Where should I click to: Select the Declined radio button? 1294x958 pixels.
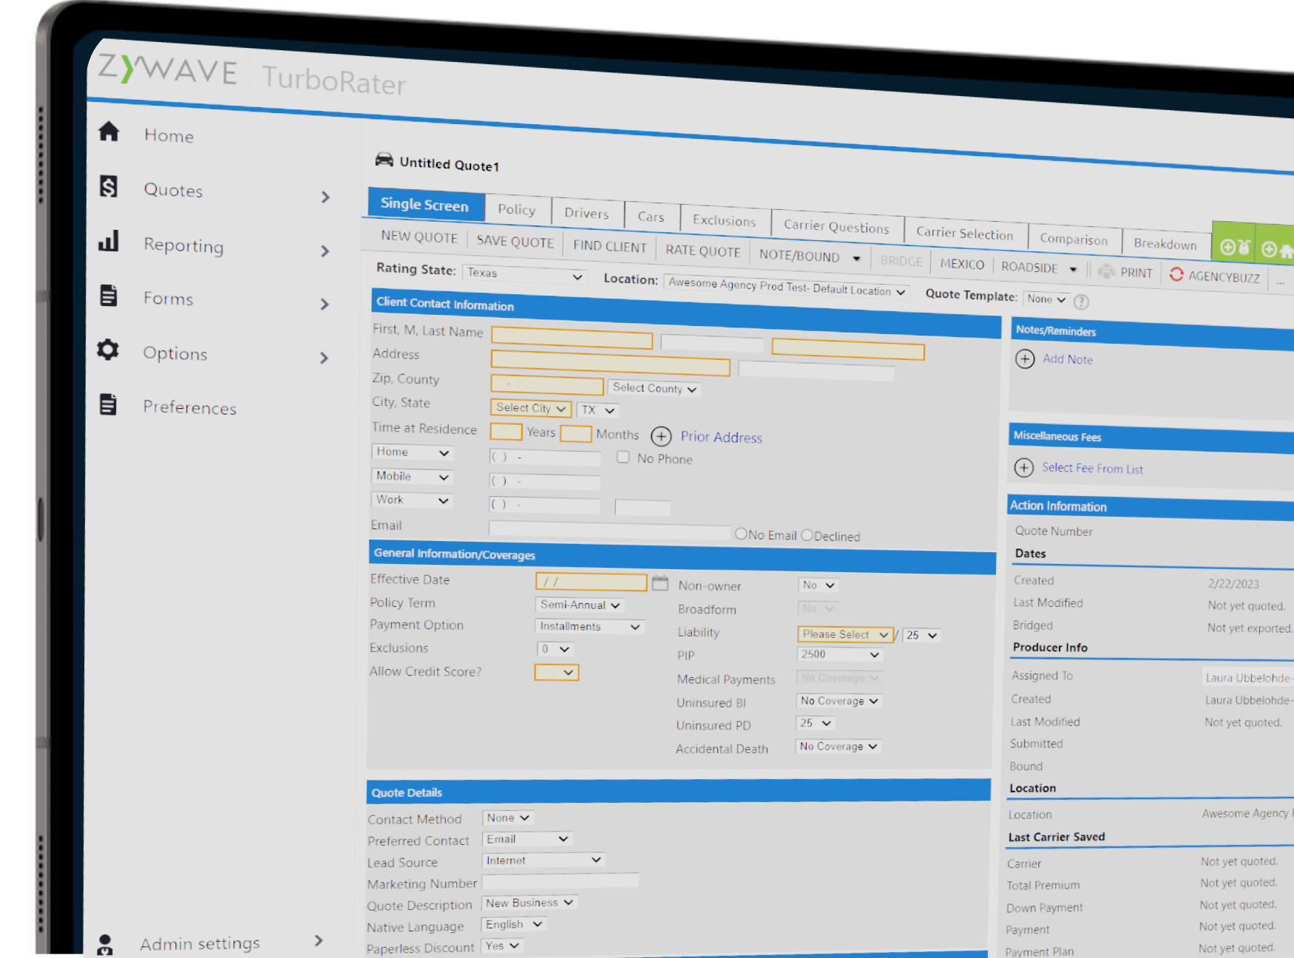pyautogui.click(x=807, y=535)
